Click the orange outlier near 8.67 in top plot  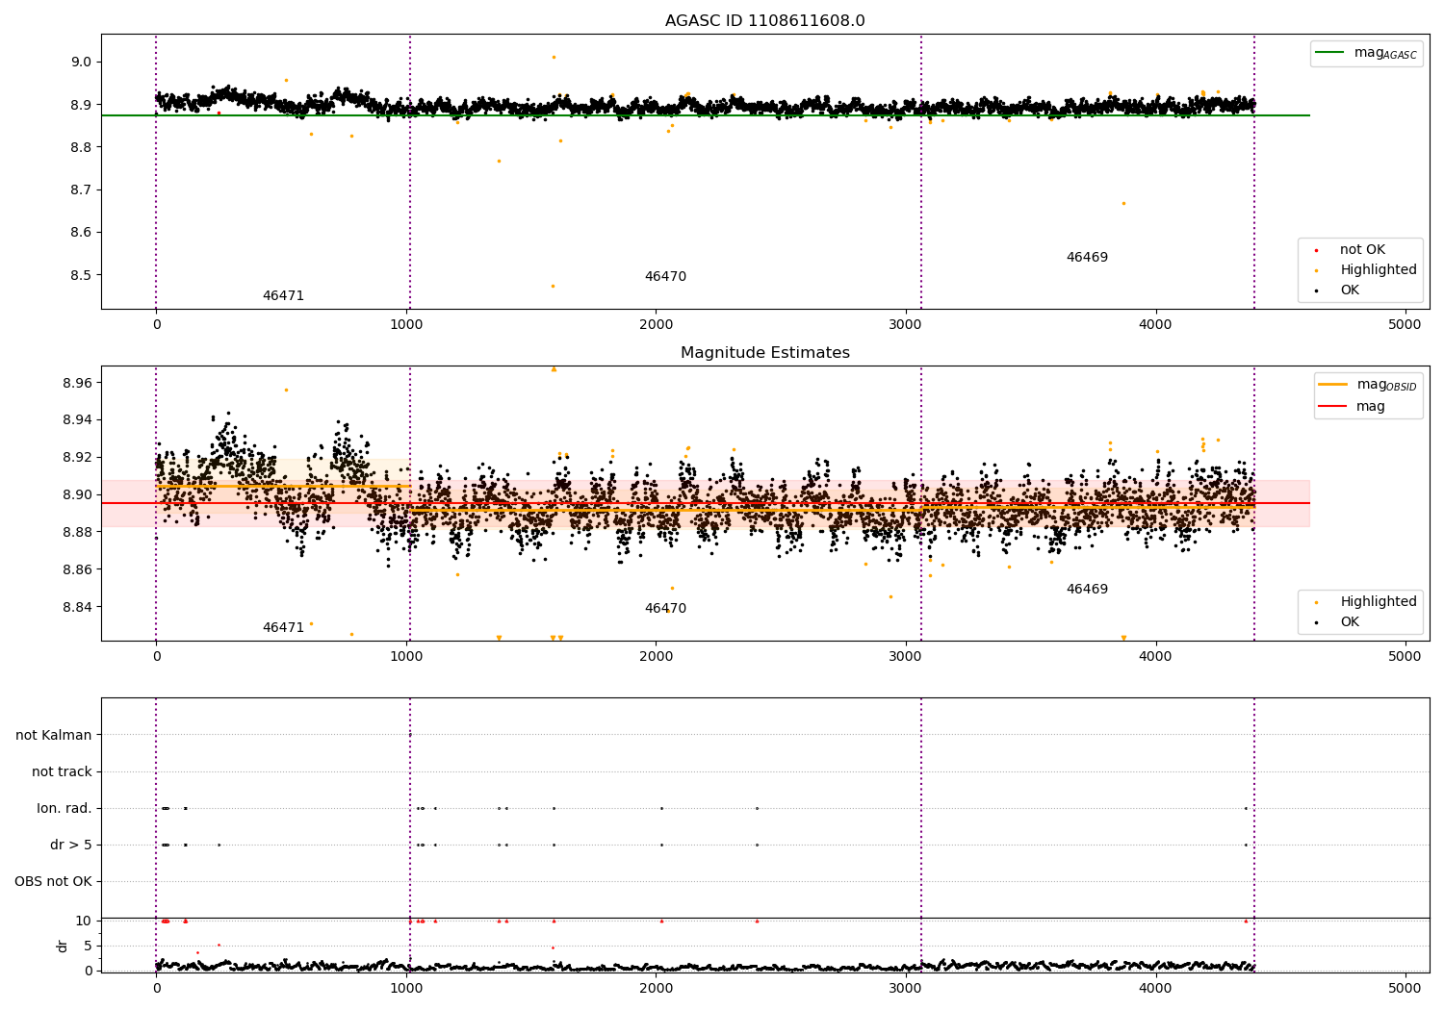tap(1123, 203)
